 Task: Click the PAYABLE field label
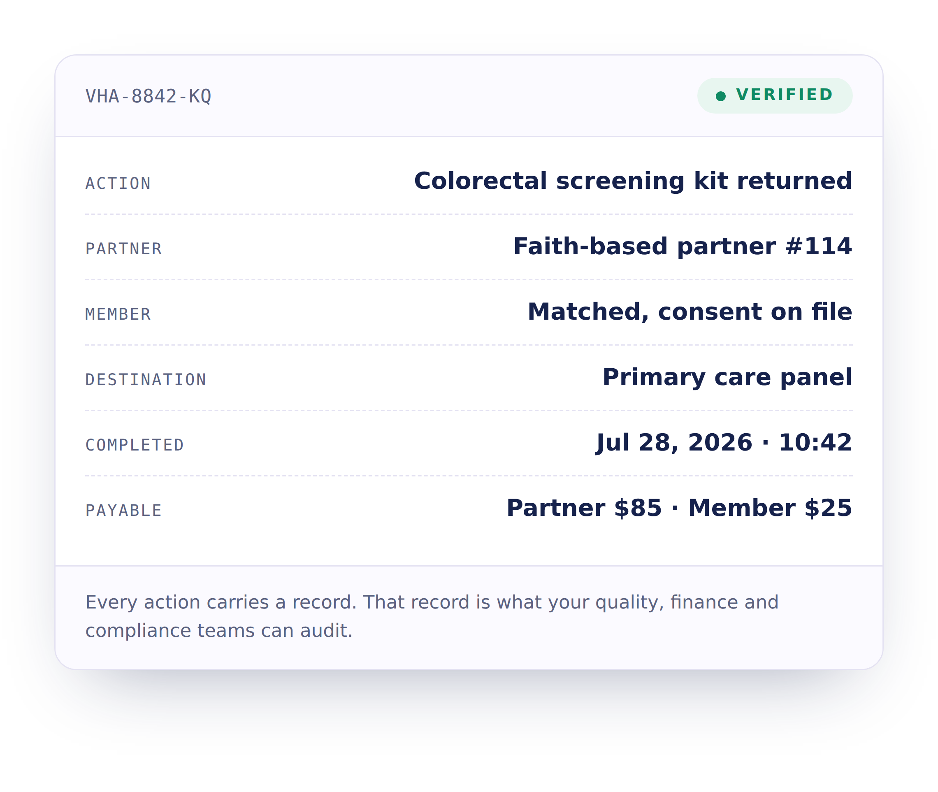coord(123,511)
